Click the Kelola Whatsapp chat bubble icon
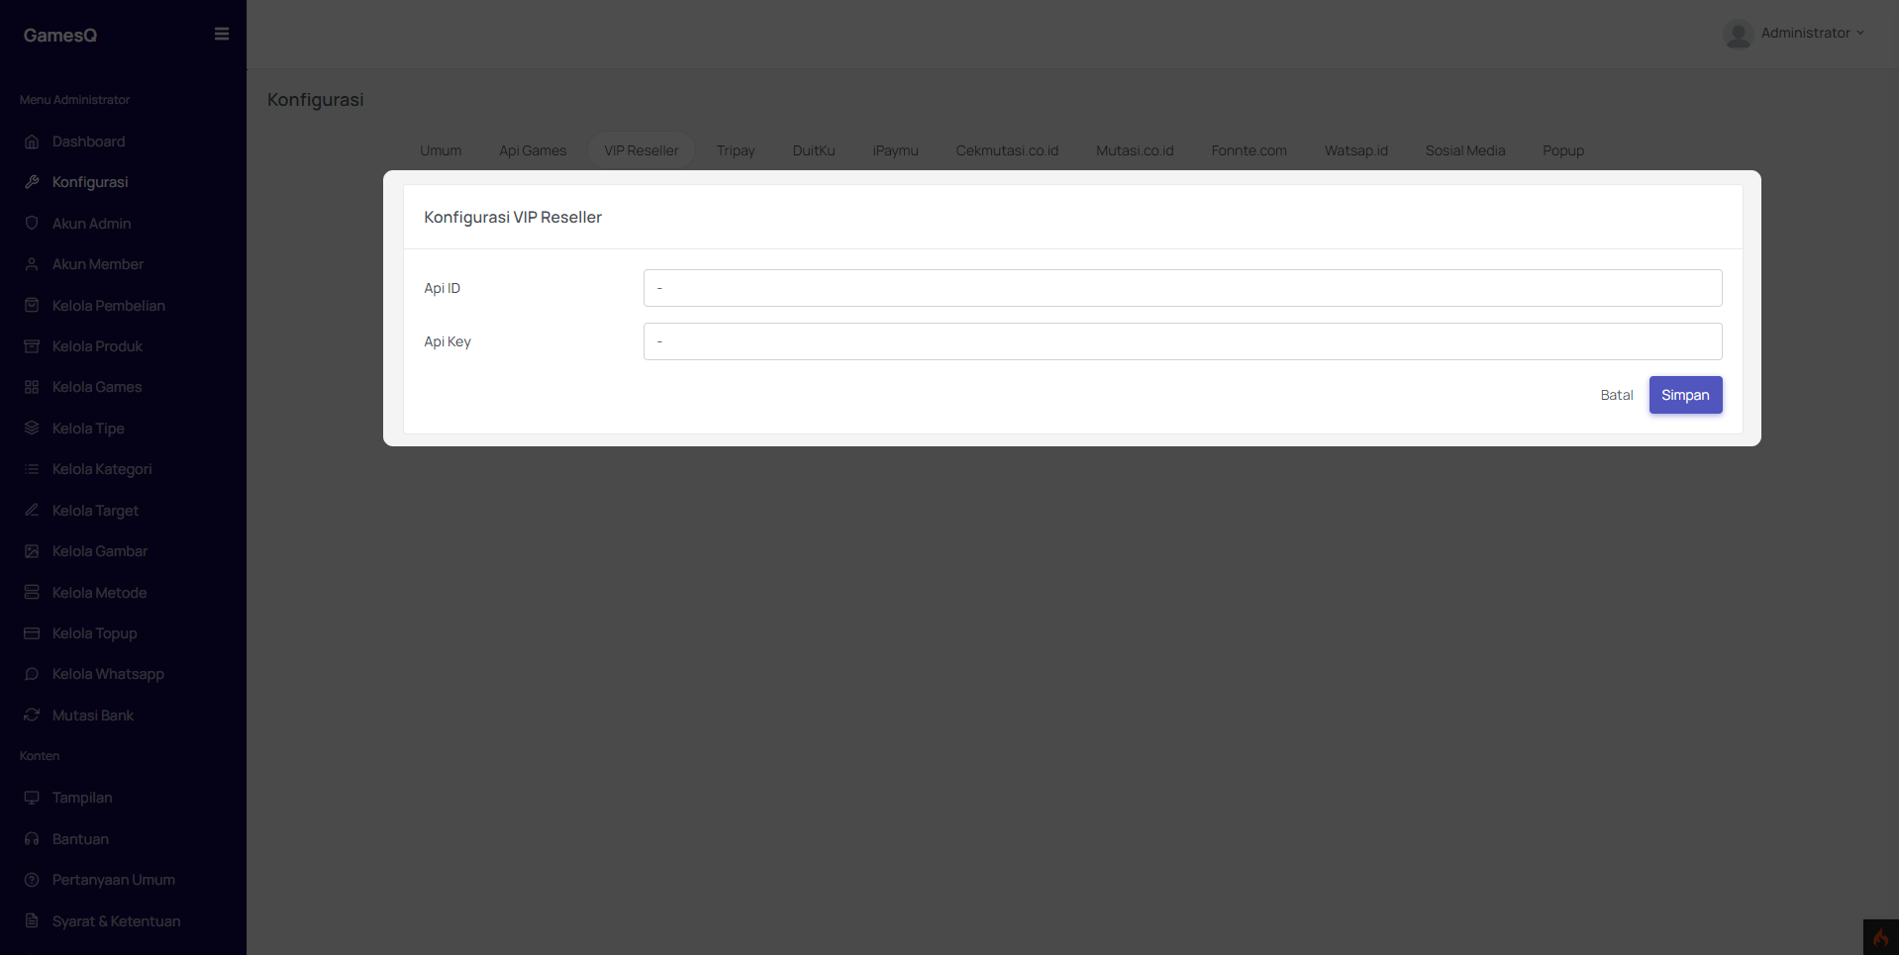 [x=32, y=674]
